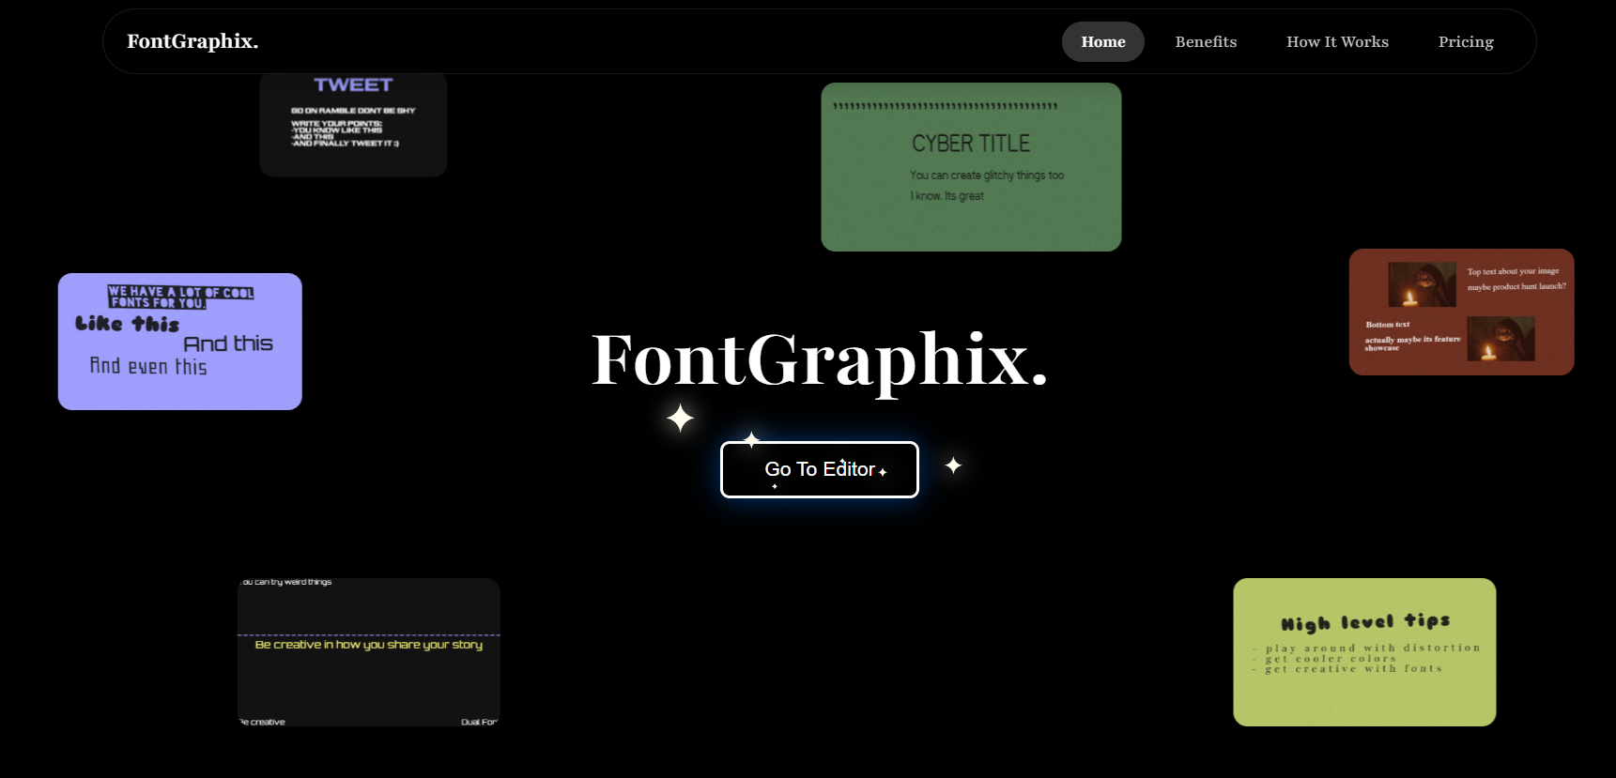Click the dark 'Be creative' story card
Screen dimensions: 1616x778
point(368,652)
